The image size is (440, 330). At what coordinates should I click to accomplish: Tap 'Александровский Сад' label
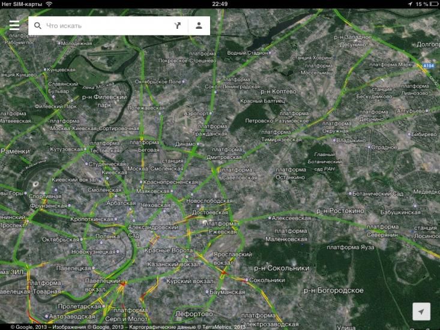click(153, 231)
